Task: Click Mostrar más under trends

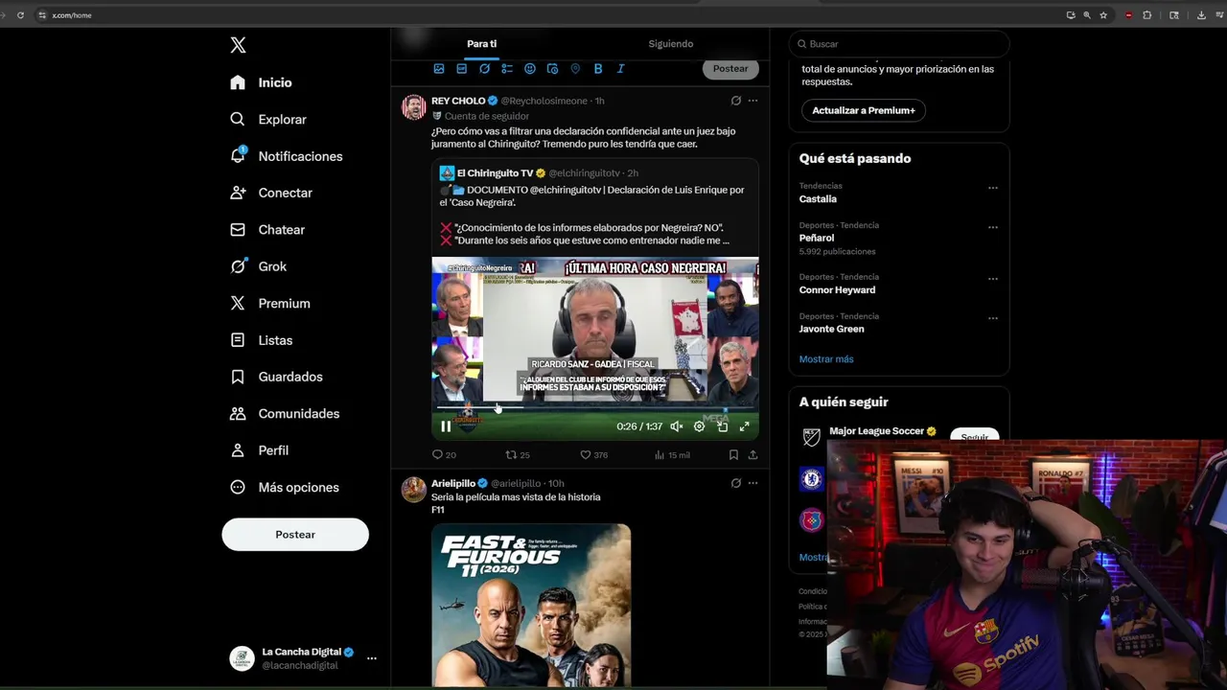Action: (x=826, y=359)
